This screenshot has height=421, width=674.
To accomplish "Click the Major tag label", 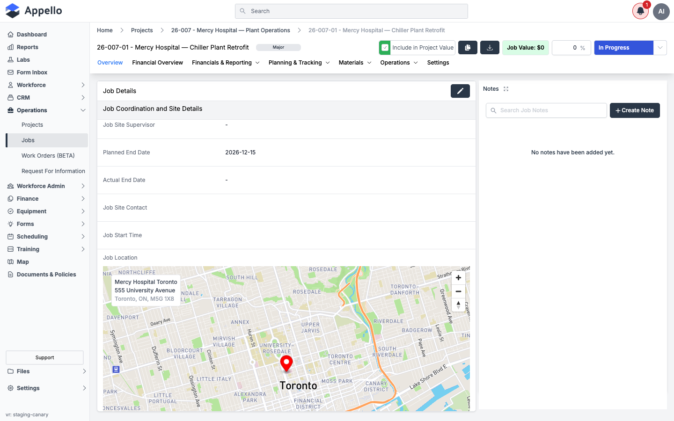I will tap(278, 47).
